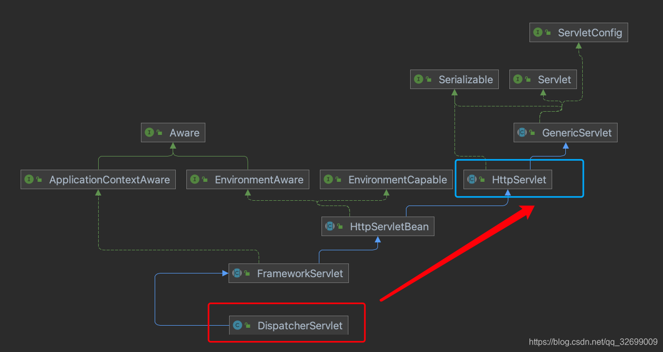Viewport: 663px width, 352px height.
Task: Click the interface icon beside ServletConfig
Action: pos(538,32)
